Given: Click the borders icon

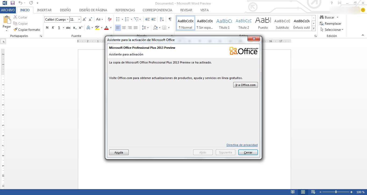Looking at the screenshot, I should point(165,28).
